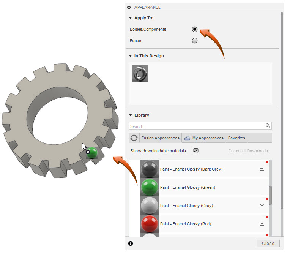Click the info icon at panel bottom
The width and height of the screenshot is (287, 253).
point(131,244)
